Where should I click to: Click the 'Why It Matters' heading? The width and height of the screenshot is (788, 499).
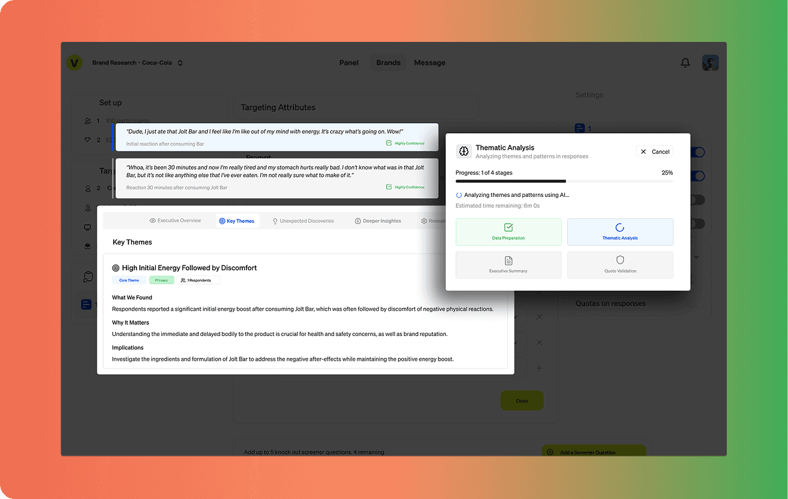(130, 323)
